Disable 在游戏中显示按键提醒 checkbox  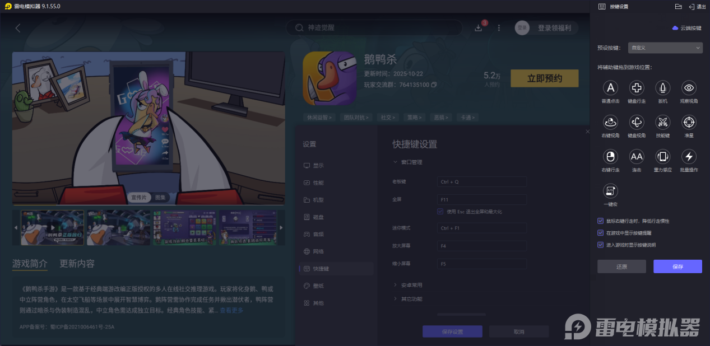[x=600, y=233]
